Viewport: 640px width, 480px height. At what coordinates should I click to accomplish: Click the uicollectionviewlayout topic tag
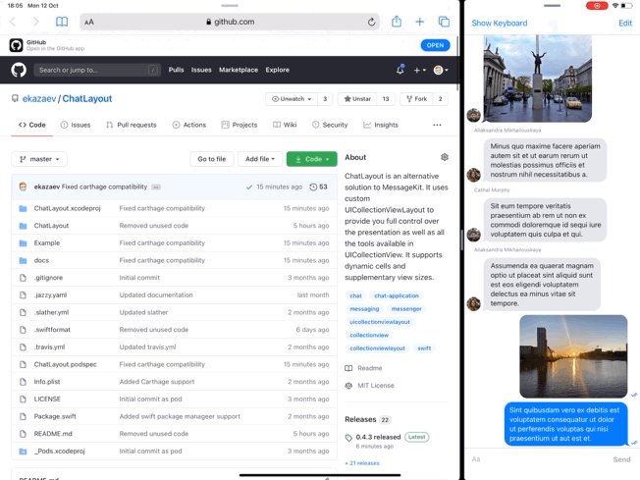pos(380,322)
